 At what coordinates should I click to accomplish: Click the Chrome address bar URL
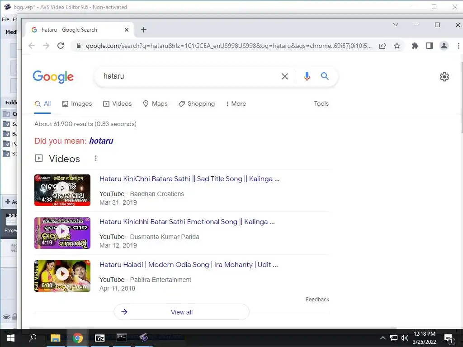pos(228,46)
